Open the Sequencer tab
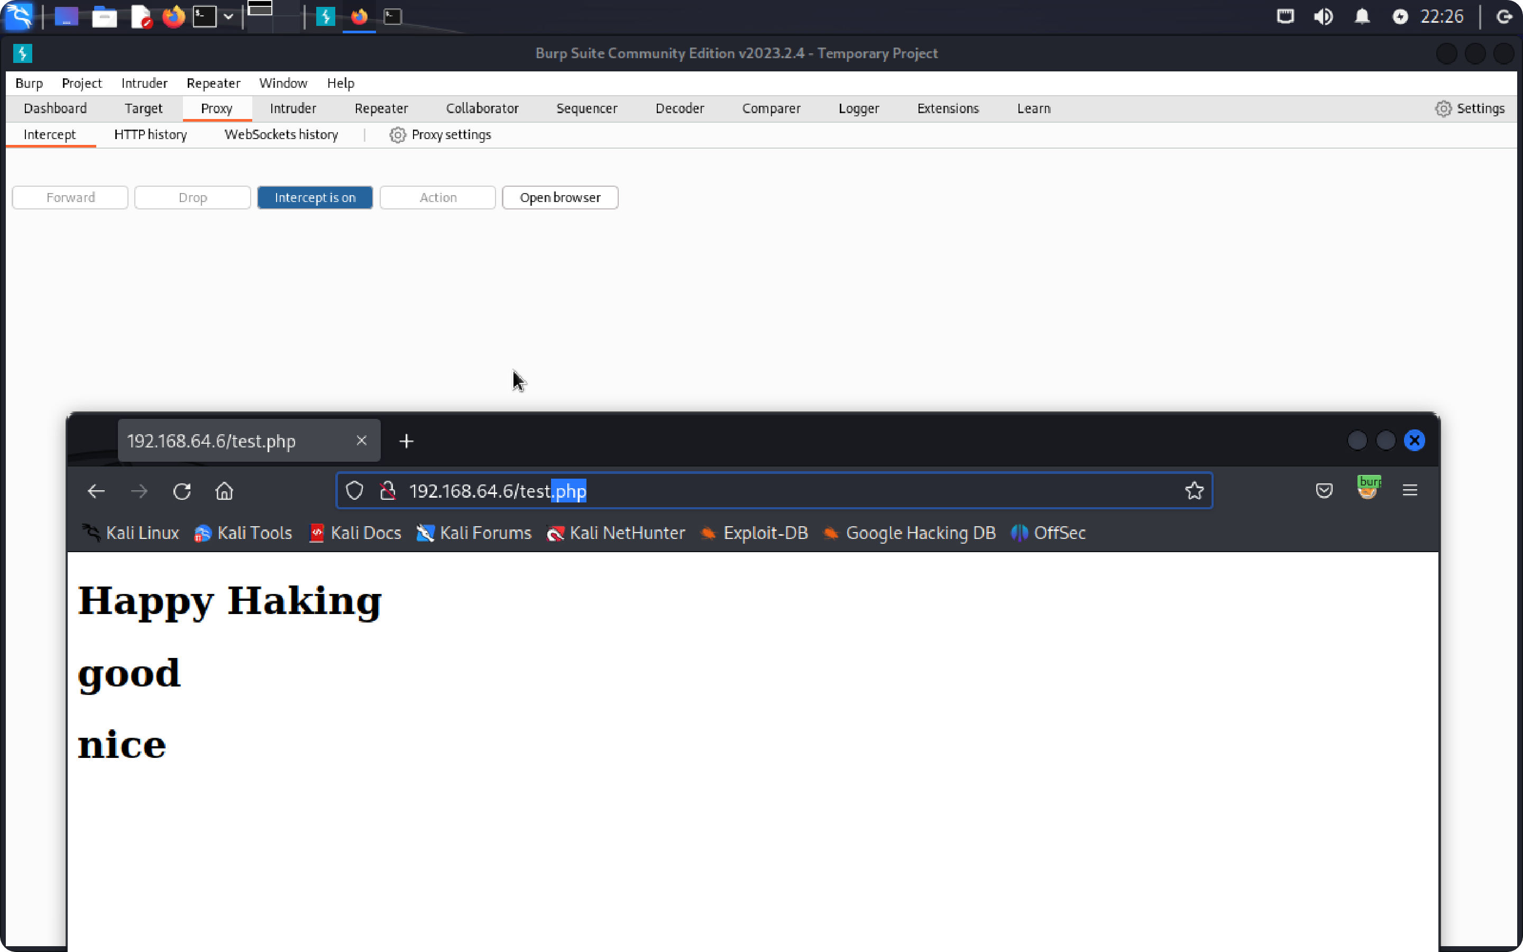1523x952 pixels. [x=586, y=108]
